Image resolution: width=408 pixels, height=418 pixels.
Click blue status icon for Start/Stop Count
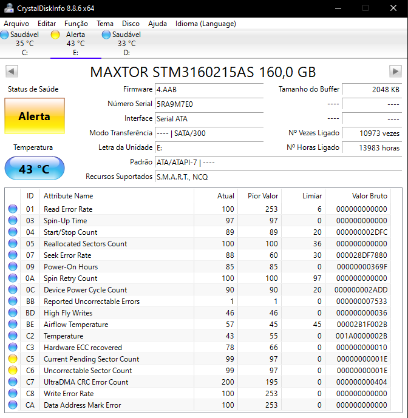(13, 232)
